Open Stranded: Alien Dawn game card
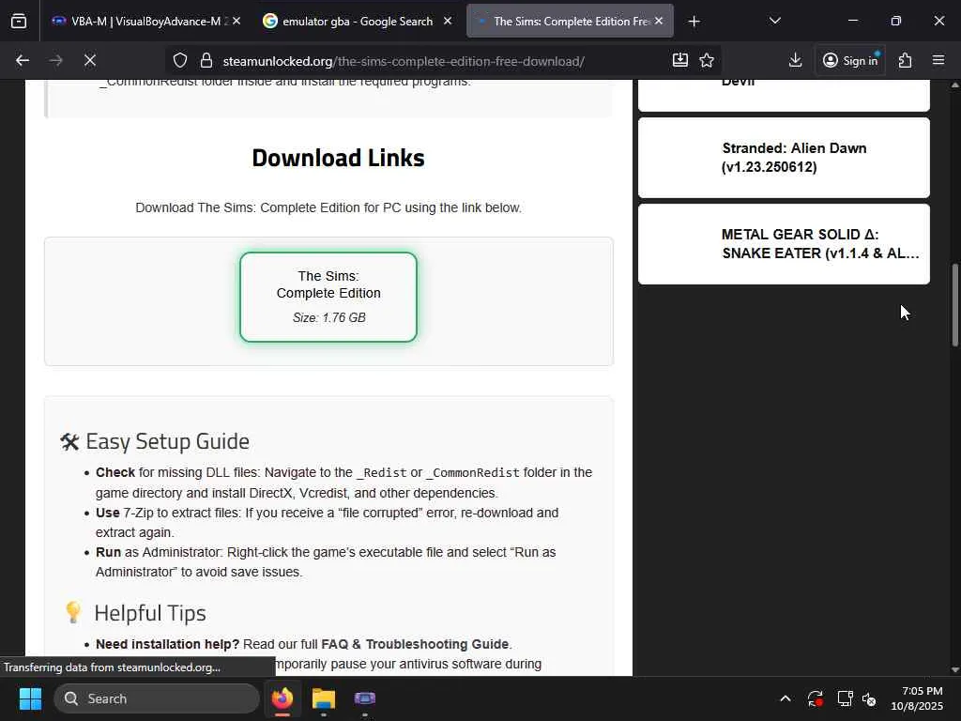 (x=784, y=158)
